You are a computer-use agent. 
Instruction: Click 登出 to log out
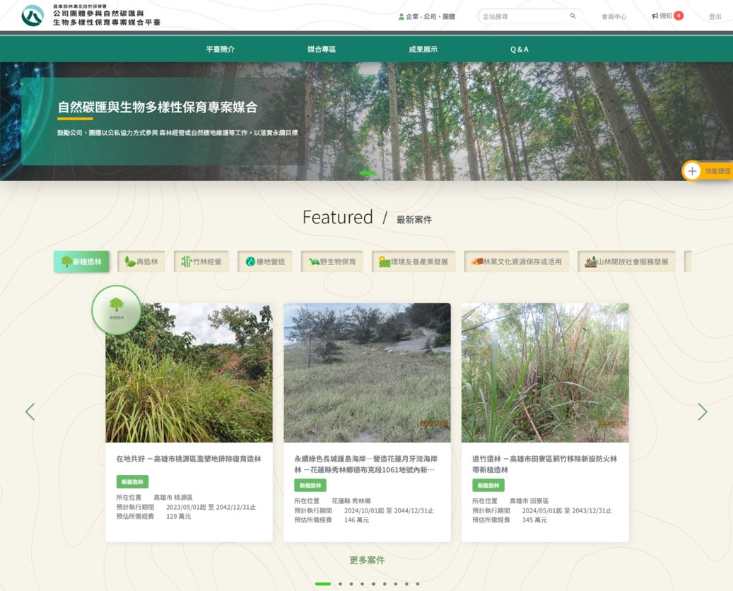[715, 16]
